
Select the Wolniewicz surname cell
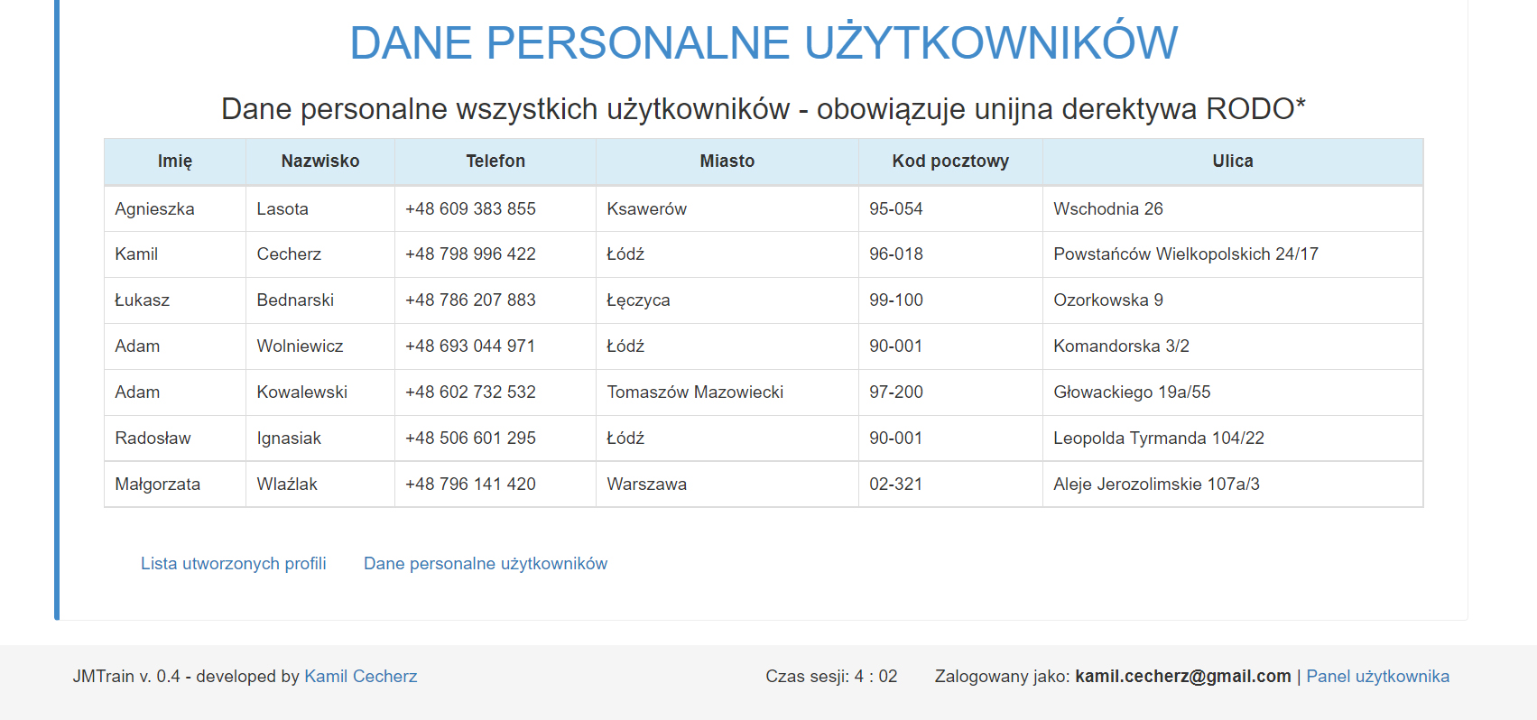(320, 346)
